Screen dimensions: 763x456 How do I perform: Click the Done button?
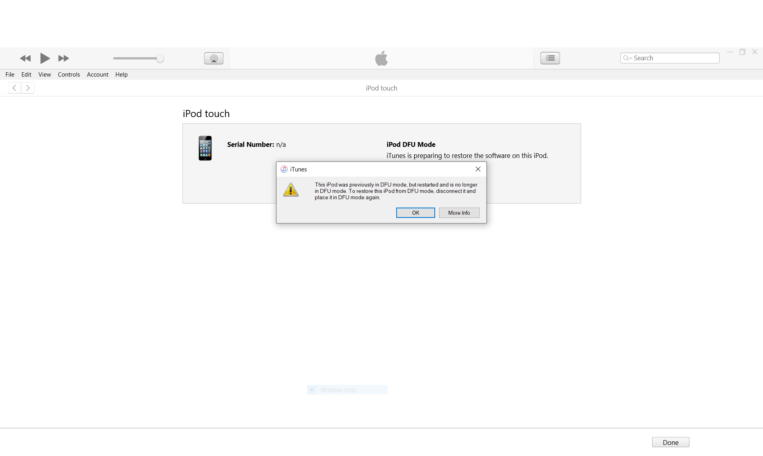pyautogui.click(x=670, y=442)
